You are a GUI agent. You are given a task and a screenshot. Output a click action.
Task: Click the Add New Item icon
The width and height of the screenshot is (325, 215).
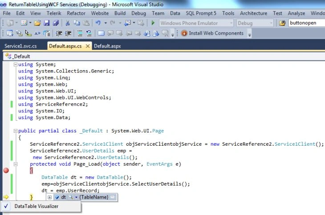[24, 23]
